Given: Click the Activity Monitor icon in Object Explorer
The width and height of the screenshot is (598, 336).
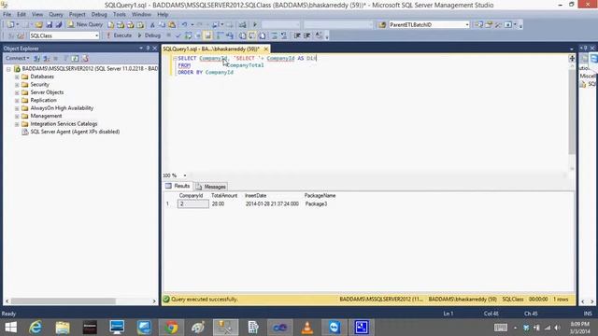Looking at the screenshot, I should click(x=85, y=58).
